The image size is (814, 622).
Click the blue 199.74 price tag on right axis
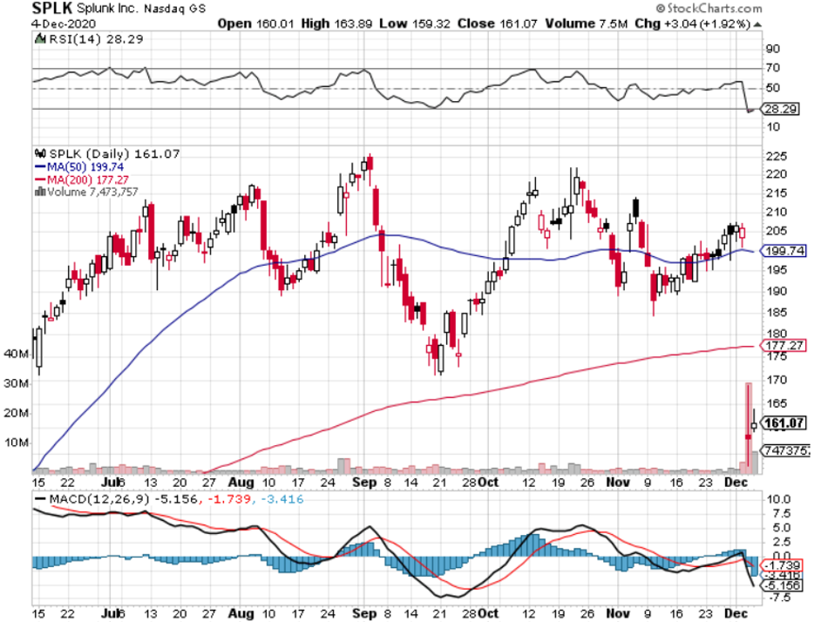(784, 251)
